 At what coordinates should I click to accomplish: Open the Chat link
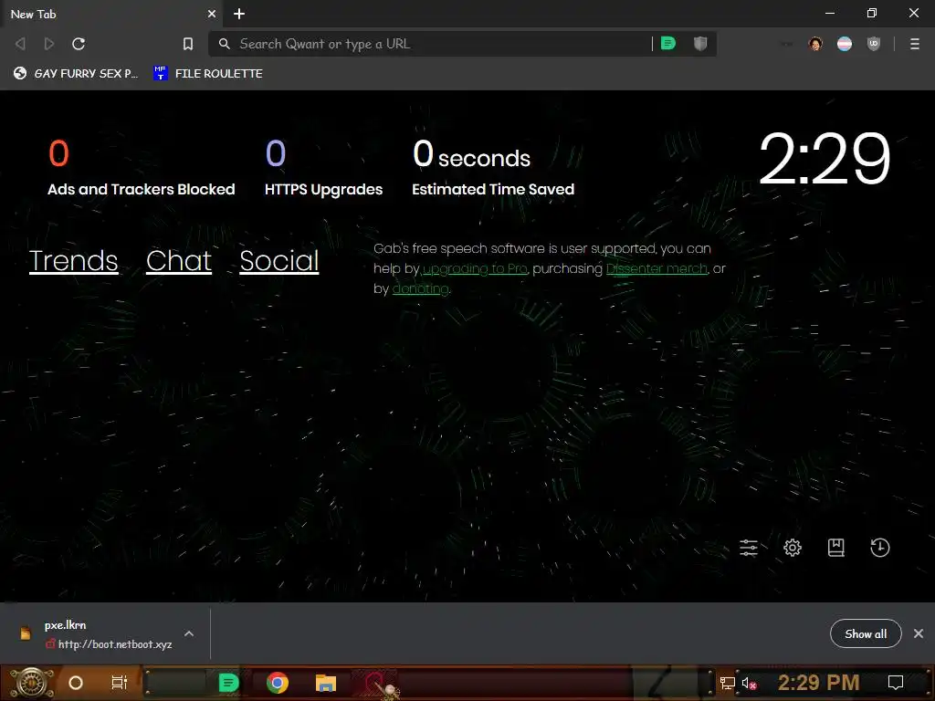179,260
